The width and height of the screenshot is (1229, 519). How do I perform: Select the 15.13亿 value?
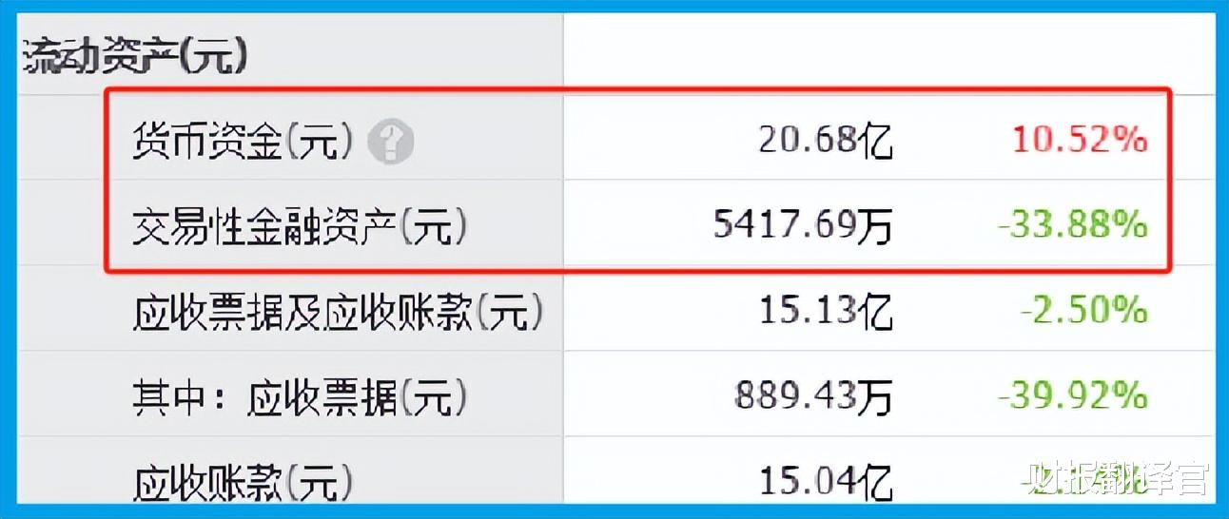[x=826, y=312]
